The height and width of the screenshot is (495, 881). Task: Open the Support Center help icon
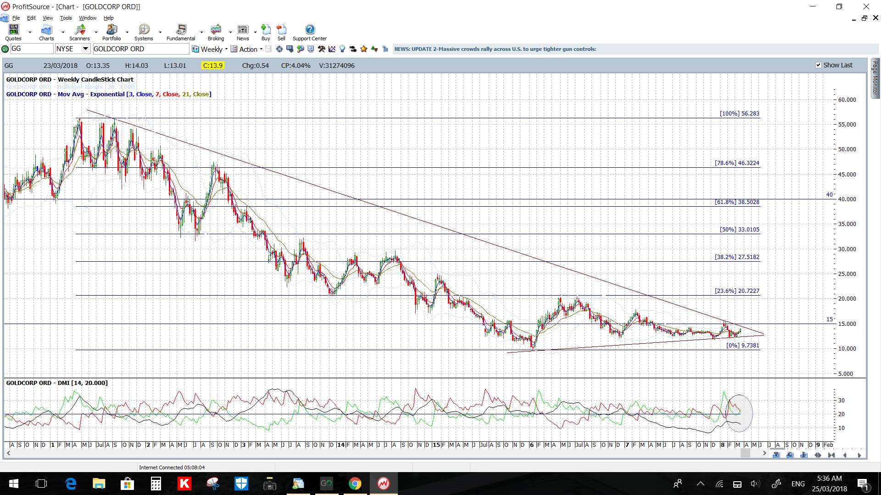tap(310, 29)
